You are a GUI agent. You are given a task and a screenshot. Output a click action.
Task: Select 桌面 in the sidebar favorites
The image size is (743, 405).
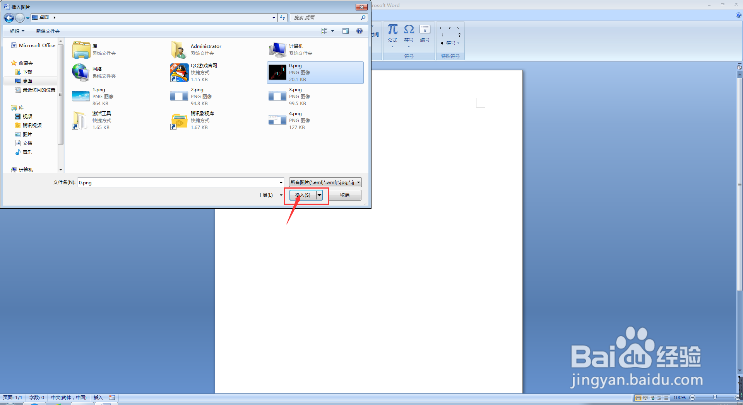pos(24,81)
